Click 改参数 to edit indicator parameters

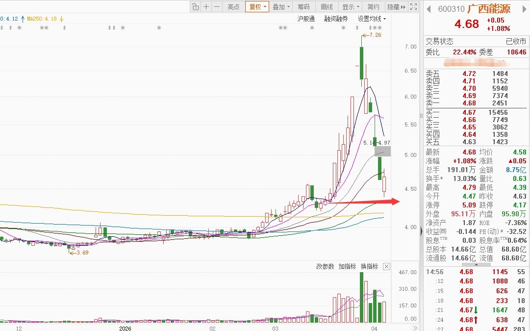(325, 266)
